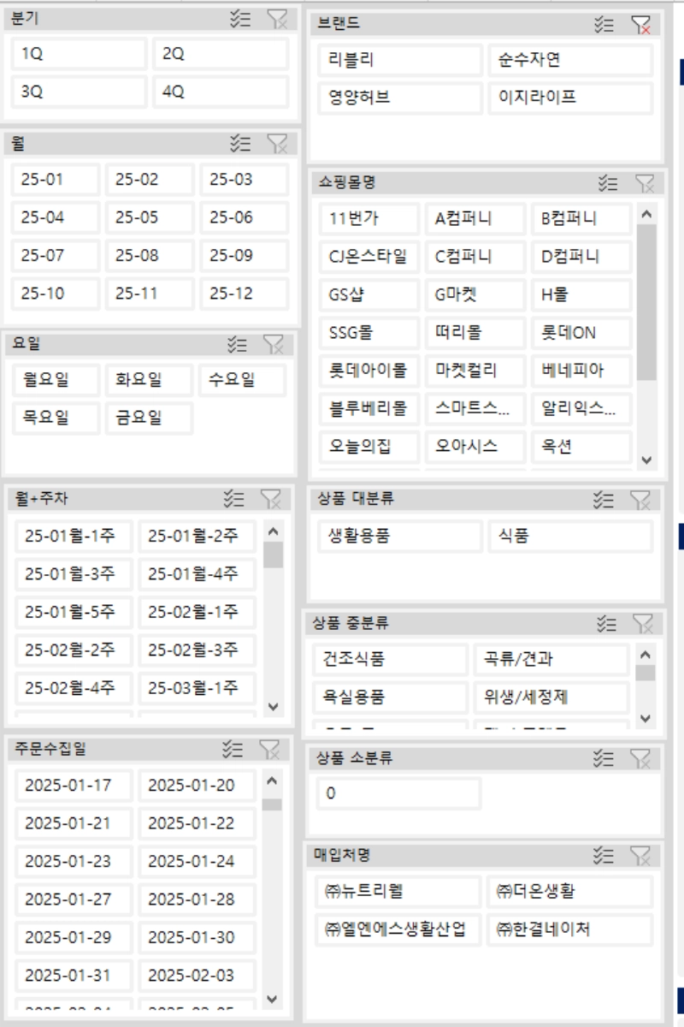
Task: Filter by month 25-03
Action: click(x=244, y=180)
